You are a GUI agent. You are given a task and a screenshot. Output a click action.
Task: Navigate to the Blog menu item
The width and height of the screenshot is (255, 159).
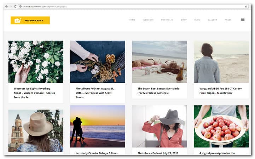[x=197, y=20]
